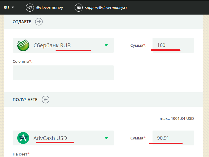Click the green arrow in AdvCash selector
This screenshot has height=157, width=209.
coord(106,138)
